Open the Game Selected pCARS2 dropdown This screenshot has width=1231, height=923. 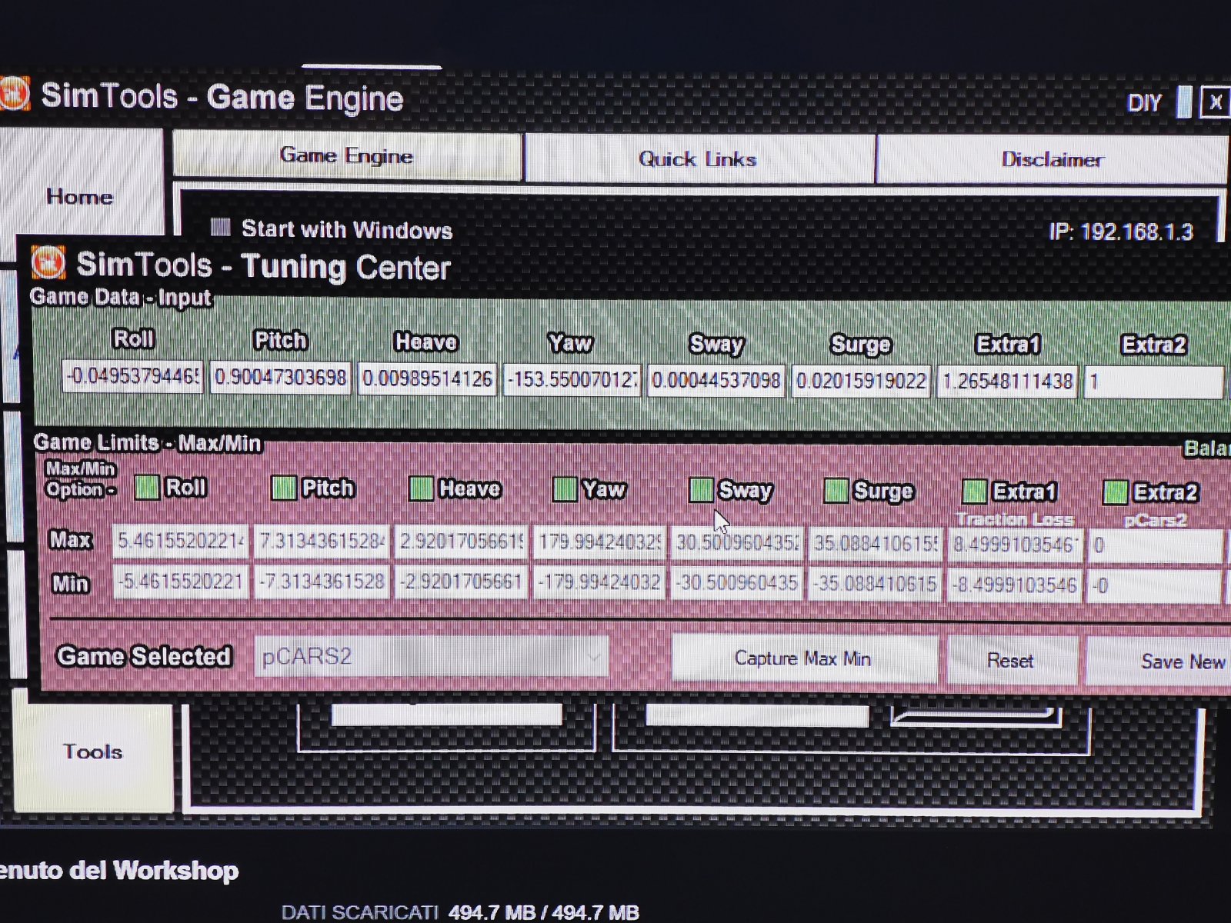(432, 656)
